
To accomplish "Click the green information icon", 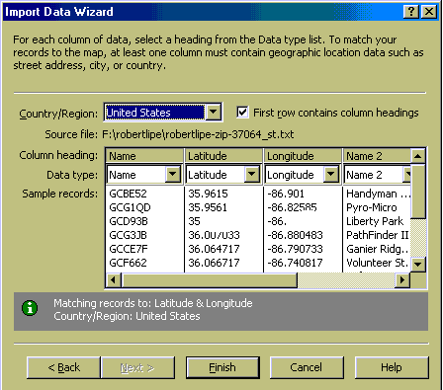I will (30, 308).
